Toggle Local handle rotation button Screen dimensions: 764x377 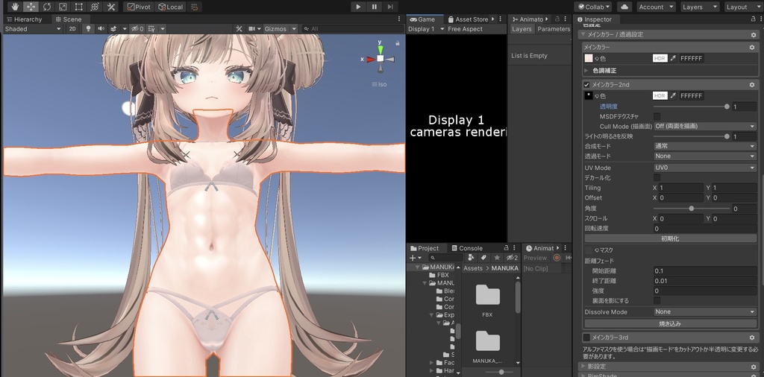(x=171, y=7)
